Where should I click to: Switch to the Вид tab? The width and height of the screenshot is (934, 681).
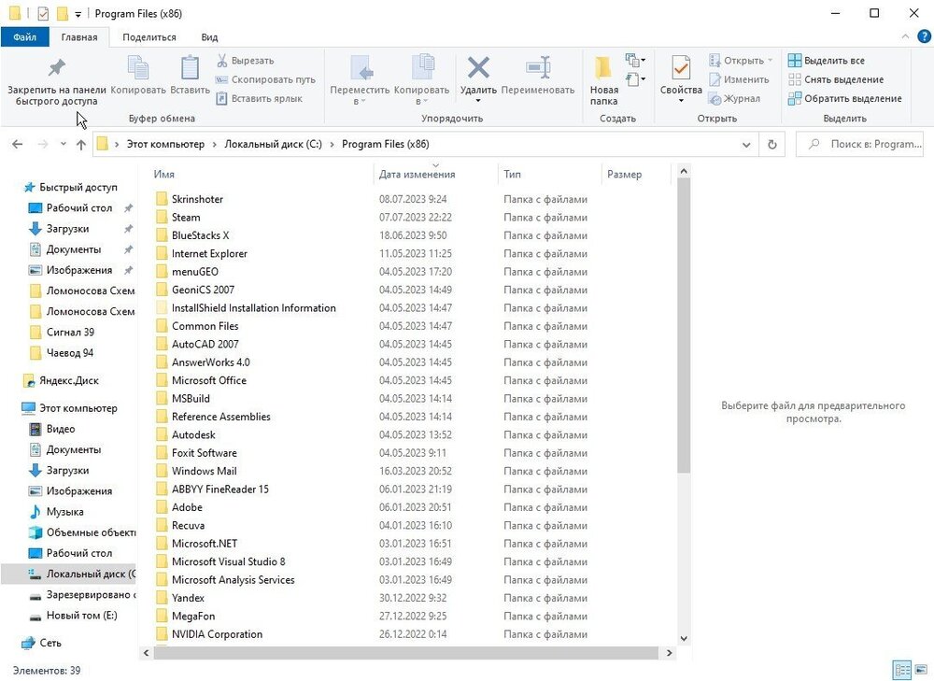point(209,37)
